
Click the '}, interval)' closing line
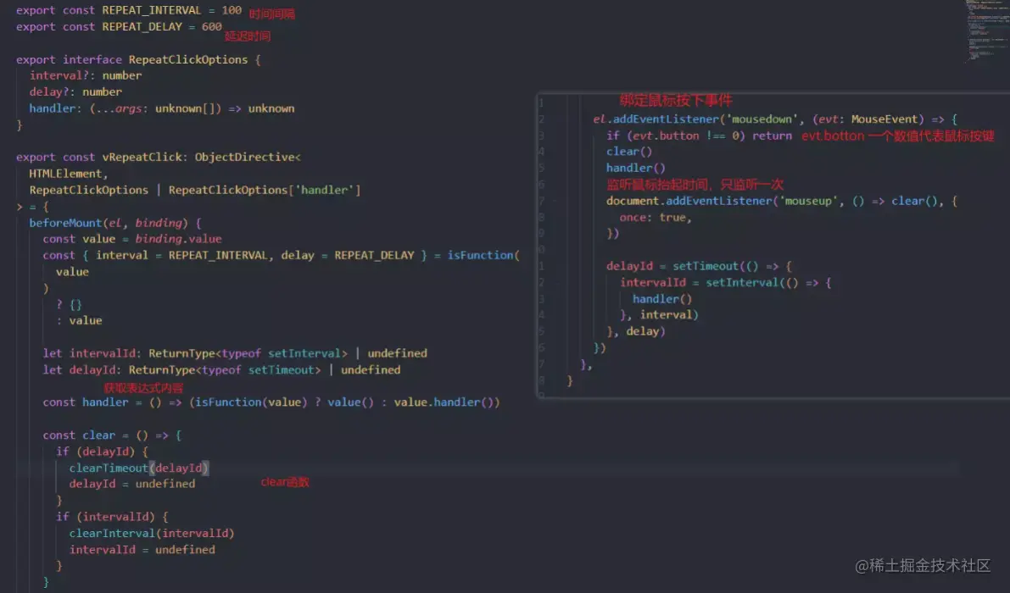coord(659,315)
